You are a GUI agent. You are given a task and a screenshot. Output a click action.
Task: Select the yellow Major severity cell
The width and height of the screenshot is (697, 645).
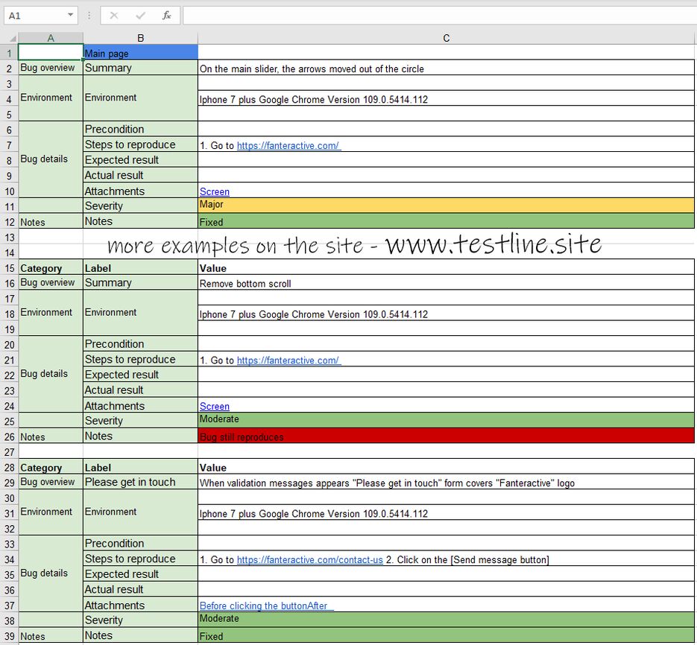[x=447, y=206]
